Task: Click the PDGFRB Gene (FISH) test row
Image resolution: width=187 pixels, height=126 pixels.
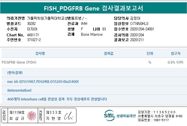Action: tap(19, 62)
